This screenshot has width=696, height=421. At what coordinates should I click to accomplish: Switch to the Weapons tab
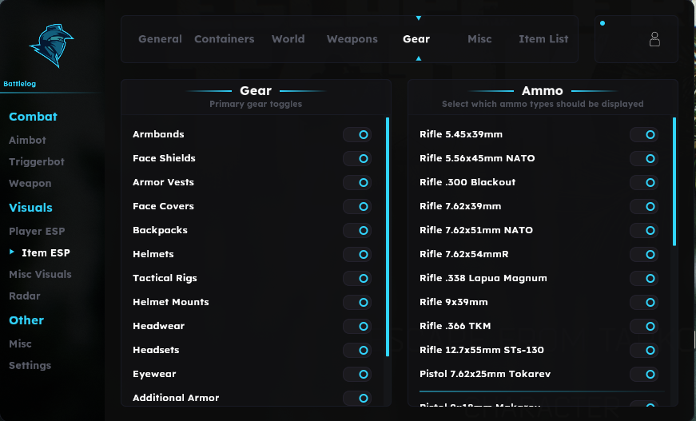pyautogui.click(x=352, y=39)
